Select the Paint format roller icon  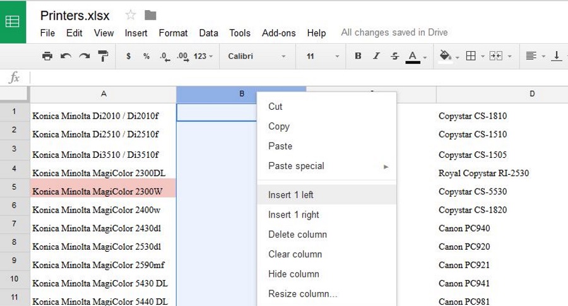[104, 56]
